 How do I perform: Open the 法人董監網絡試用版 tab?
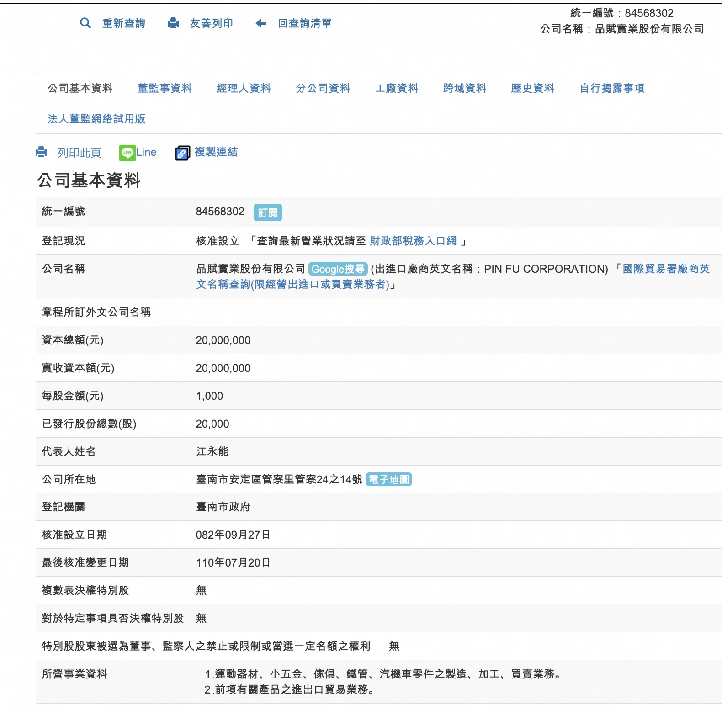pos(96,119)
